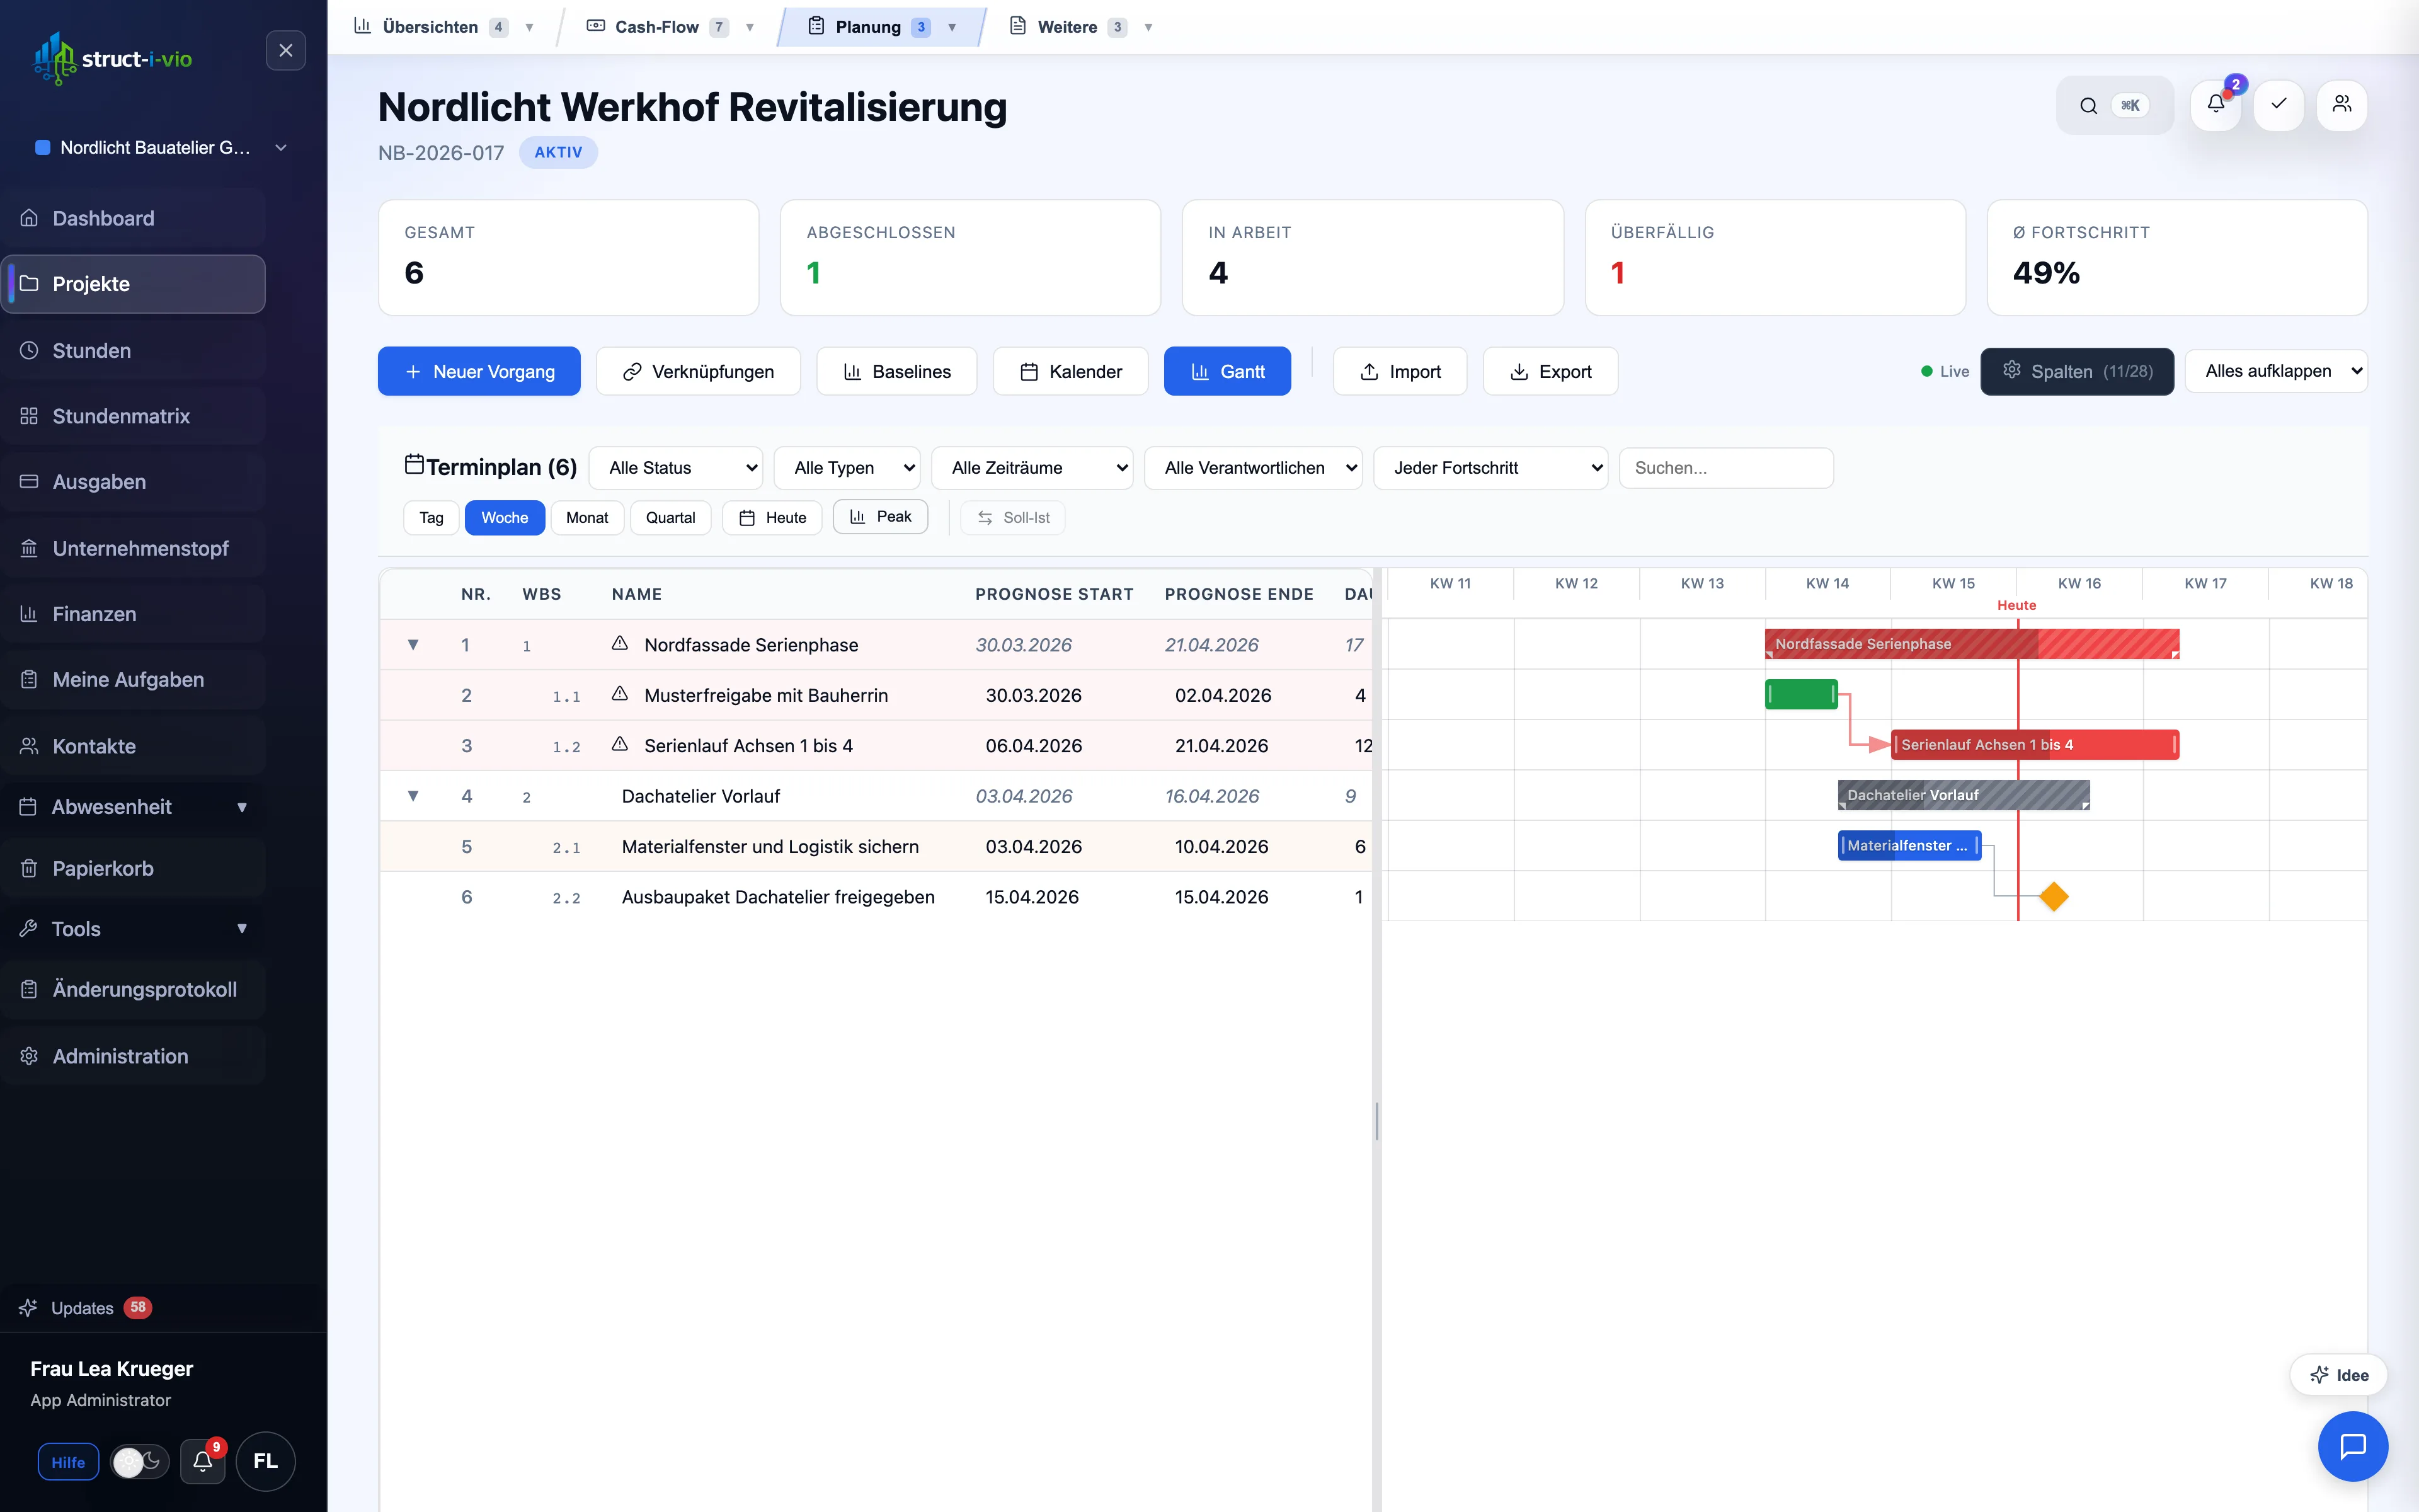The width and height of the screenshot is (2419, 1512).
Task: Open Änderungsprotokoll in sidebar
Action: 134,989
